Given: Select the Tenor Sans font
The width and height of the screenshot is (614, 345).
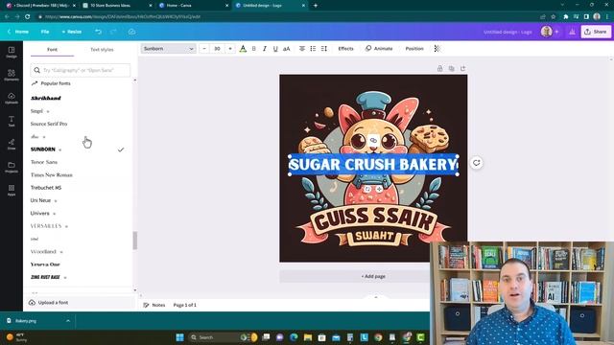Looking at the screenshot, I should 44,162.
